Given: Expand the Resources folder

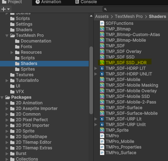Looking at the screenshot, I should pos(12,52).
